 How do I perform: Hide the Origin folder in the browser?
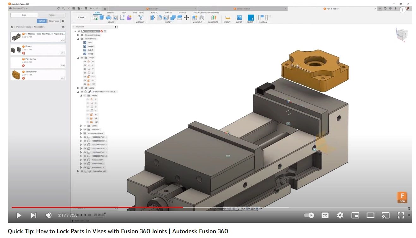click(x=82, y=58)
